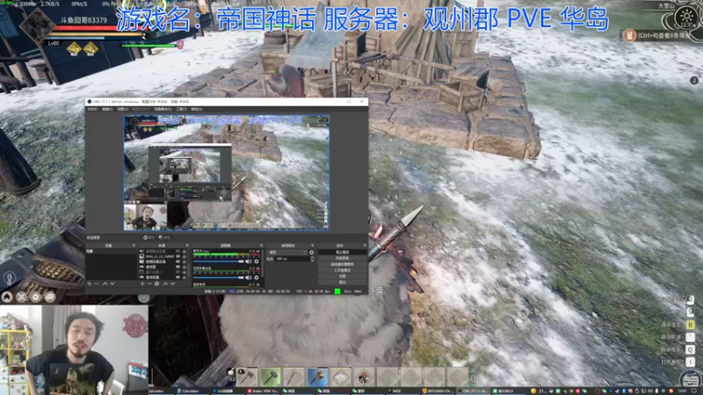This screenshot has height=395, width=703.
Task: Select 场景 item in scenes list
Action: coord(112,251)
